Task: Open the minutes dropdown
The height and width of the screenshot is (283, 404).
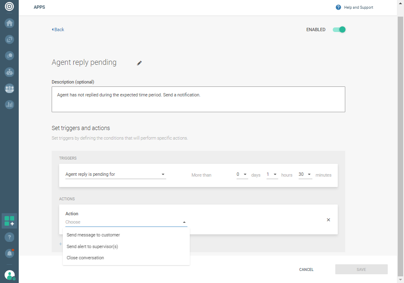Action: (x=305, y=175)
